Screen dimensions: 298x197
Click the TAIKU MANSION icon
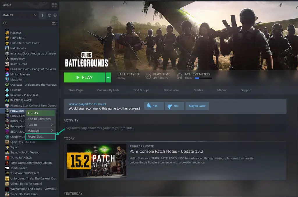point(7,158)
